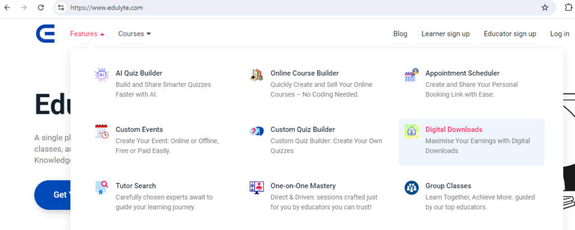Click the One-on-One Mastery screen icon

coord(256,187)
